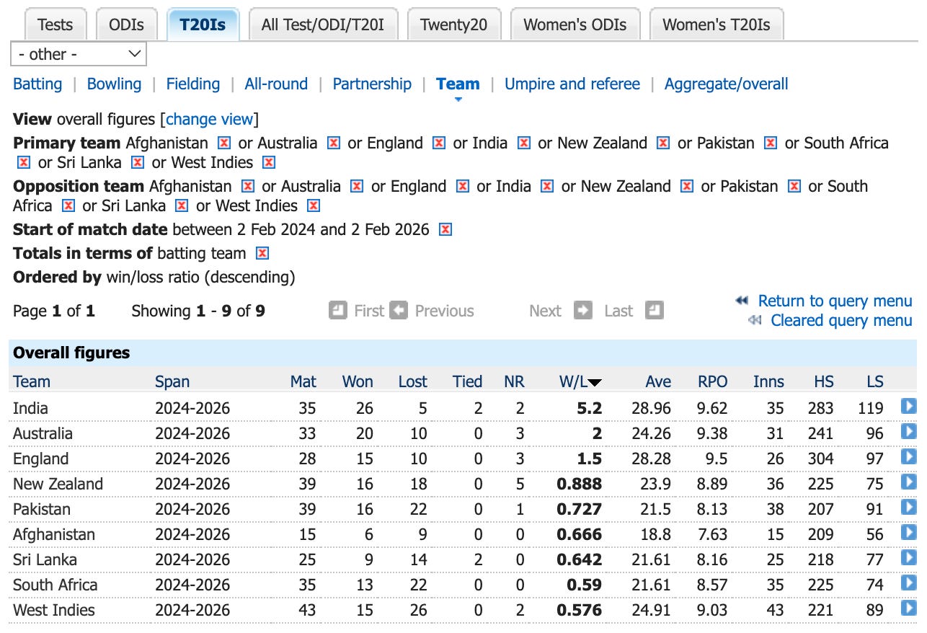
Task: Sort table by Span column
Action: [172, 381]
